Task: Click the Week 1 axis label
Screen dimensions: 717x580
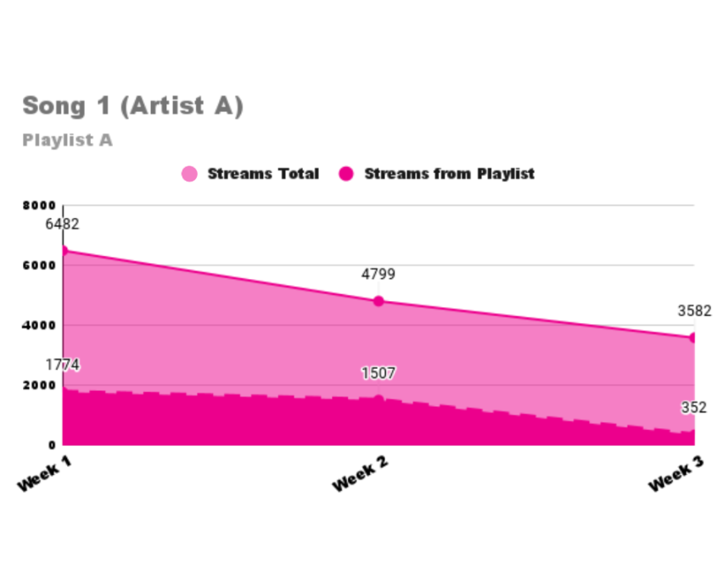Action: coord(44,473)
